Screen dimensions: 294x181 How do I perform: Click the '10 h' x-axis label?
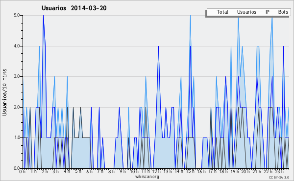point(134,172)
